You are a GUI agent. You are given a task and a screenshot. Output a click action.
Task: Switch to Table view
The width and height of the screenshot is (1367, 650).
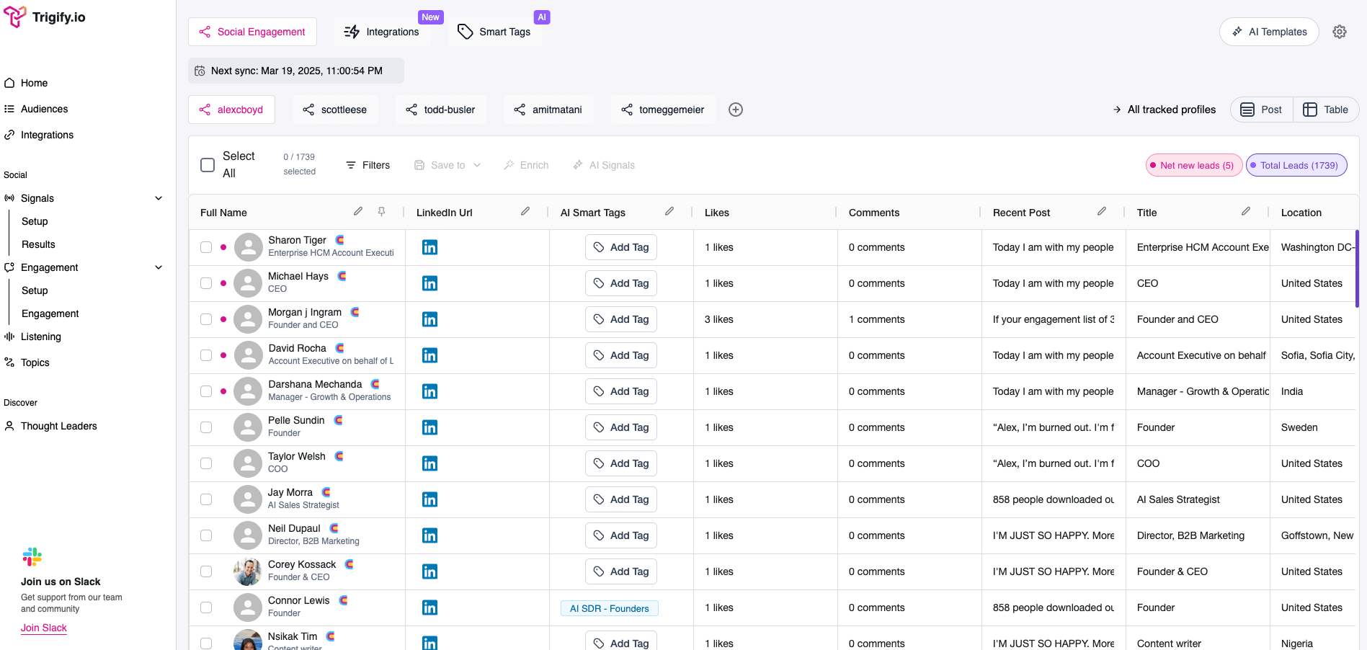tap(1326, 110)
